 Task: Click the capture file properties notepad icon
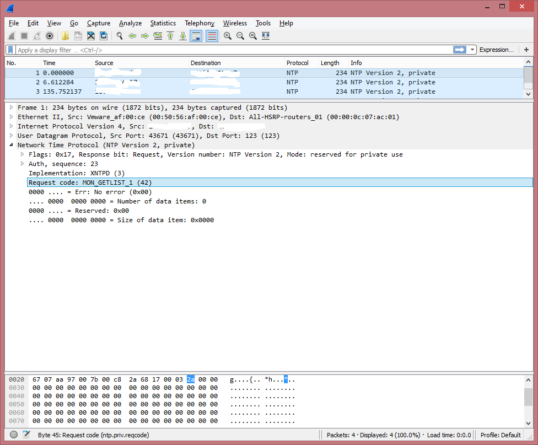26,435
